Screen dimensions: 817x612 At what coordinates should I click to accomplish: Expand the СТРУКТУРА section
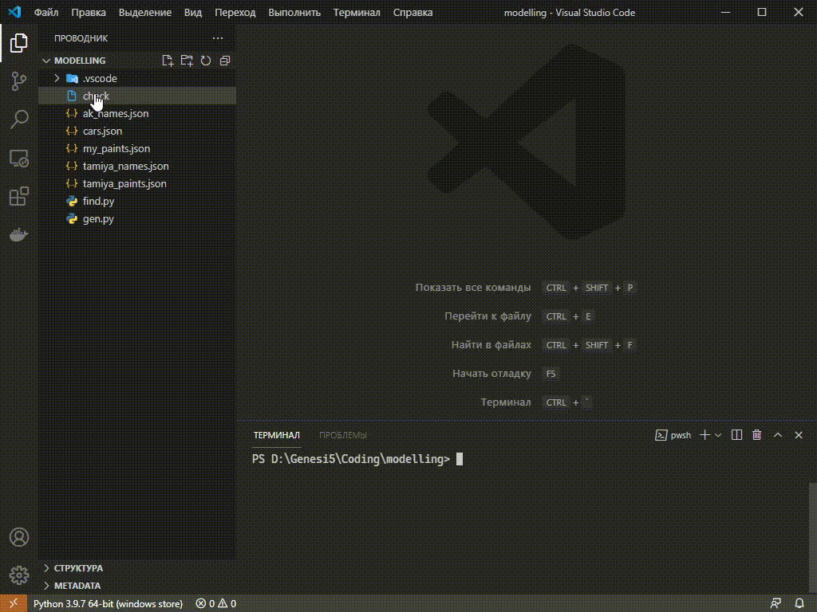(x=77, y=568)
